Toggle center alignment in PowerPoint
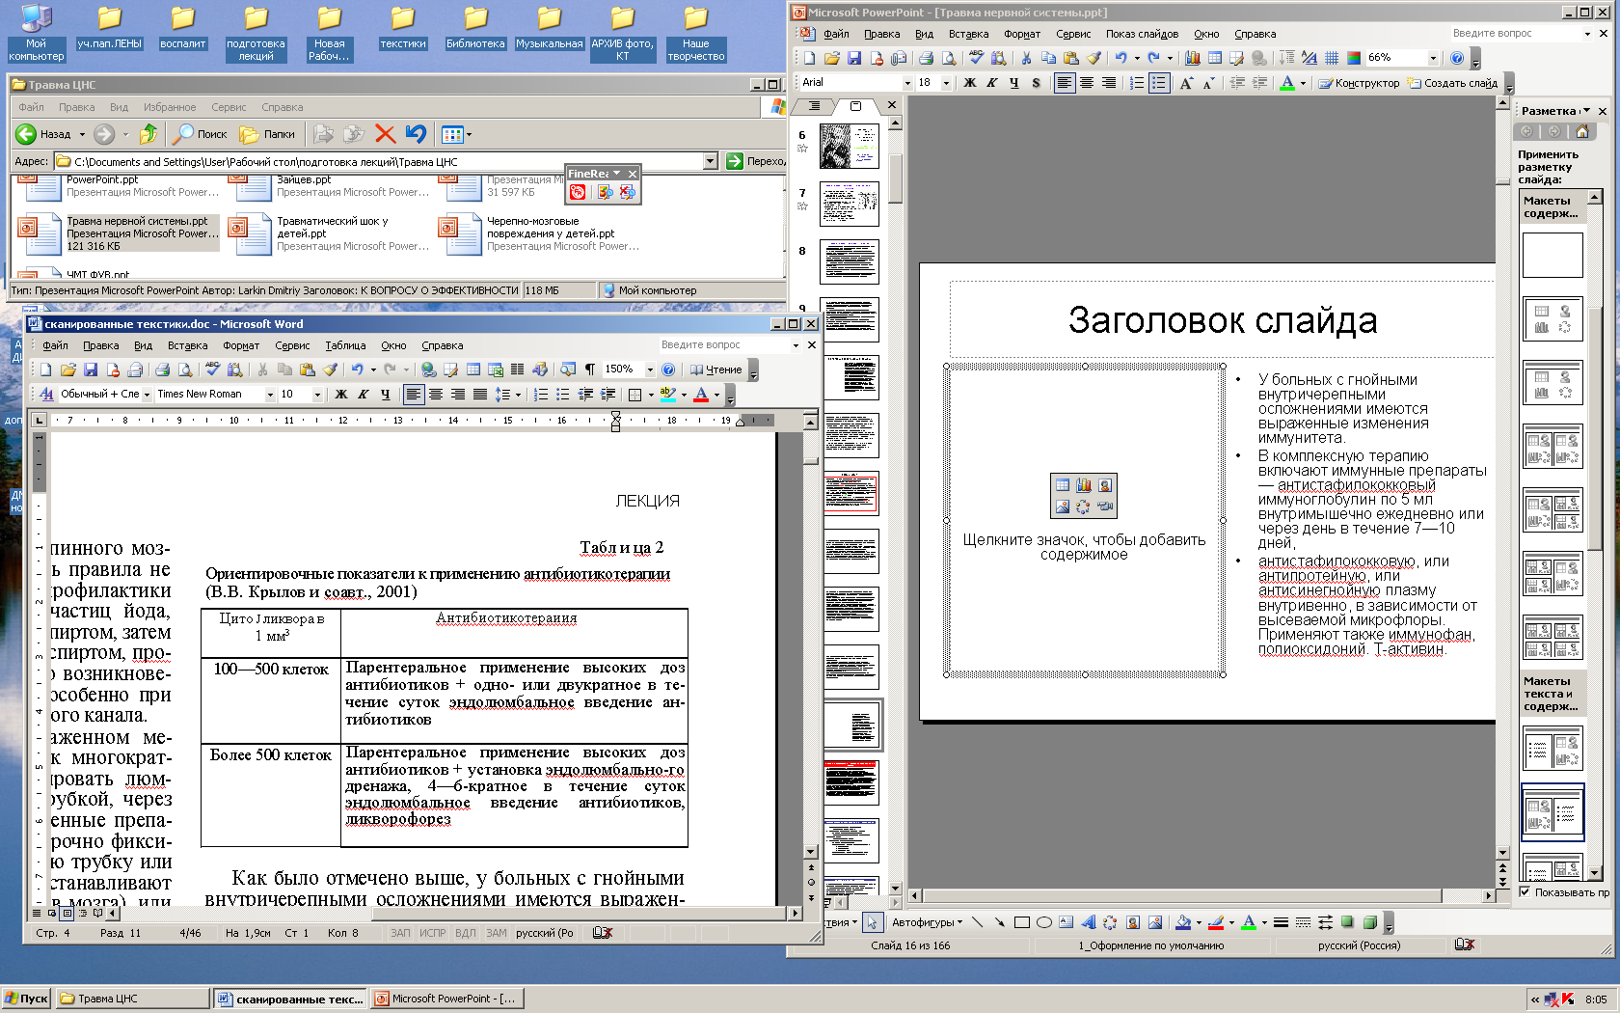The image size is (1620, 1013). (1087, 83)
